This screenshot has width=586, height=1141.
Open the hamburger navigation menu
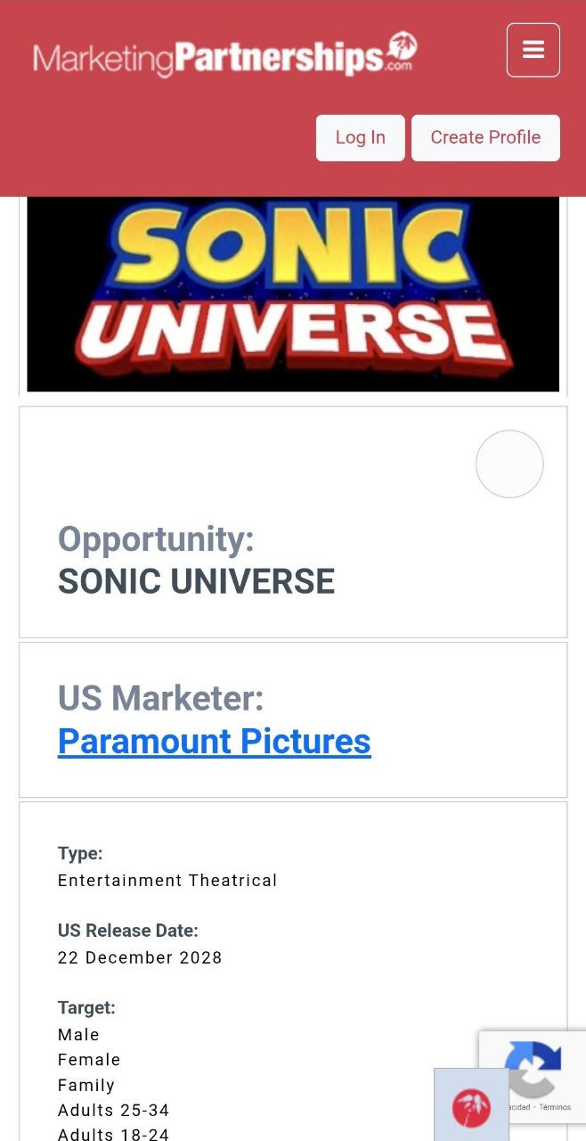point(533,50)
